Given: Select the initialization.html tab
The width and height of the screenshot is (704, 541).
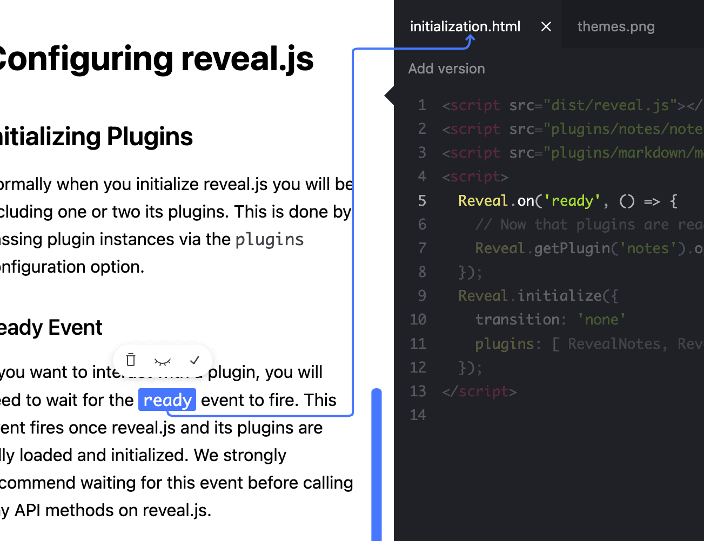Looking at the screenshot, I should 465,26.
